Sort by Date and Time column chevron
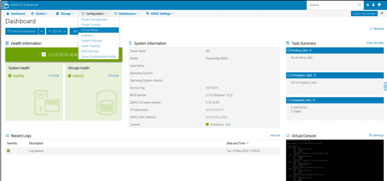The image size is (387, 181). [x=247, y=143]
